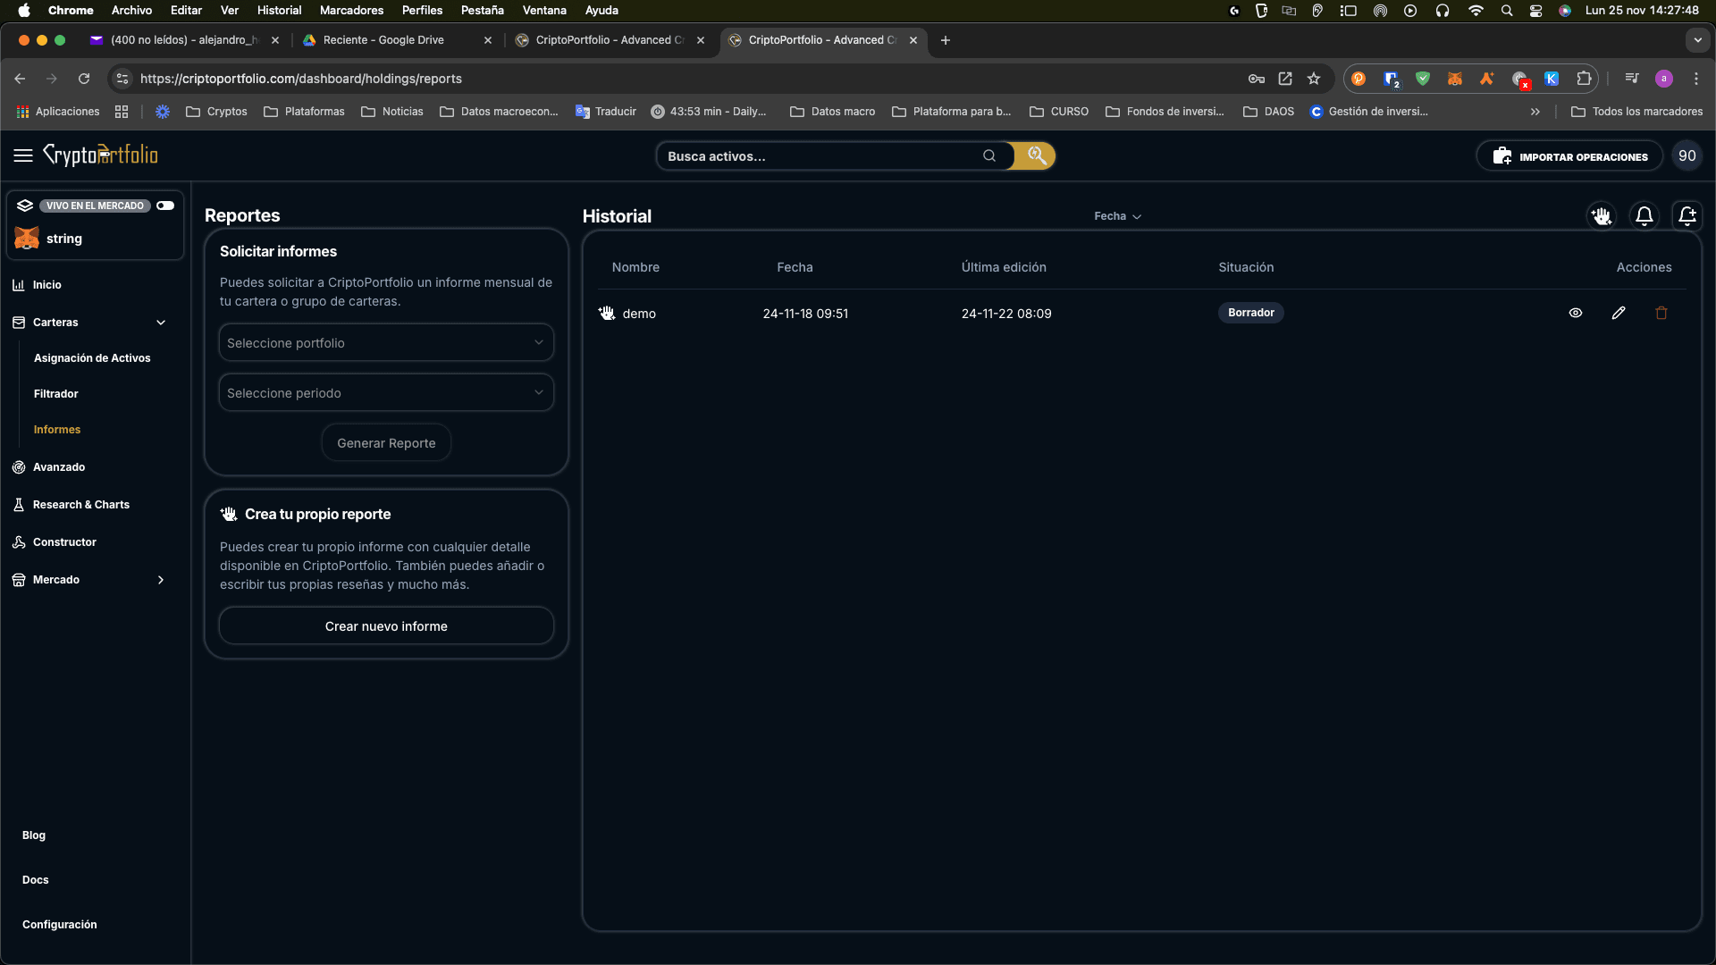Open Todos los marcadores folder
The width and height of the screenshot is (1716, 965).
point(1637,112)
